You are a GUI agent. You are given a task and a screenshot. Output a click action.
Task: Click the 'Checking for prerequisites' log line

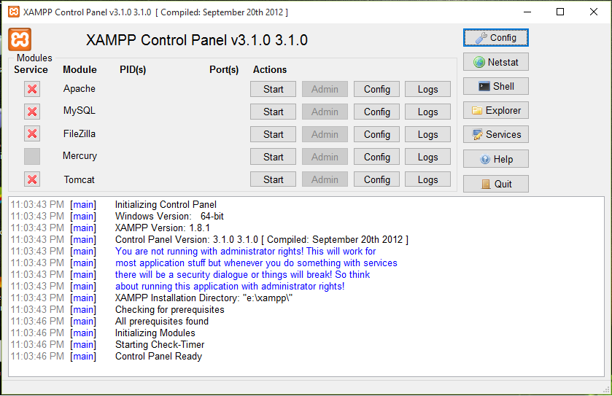tap(170, 310)
